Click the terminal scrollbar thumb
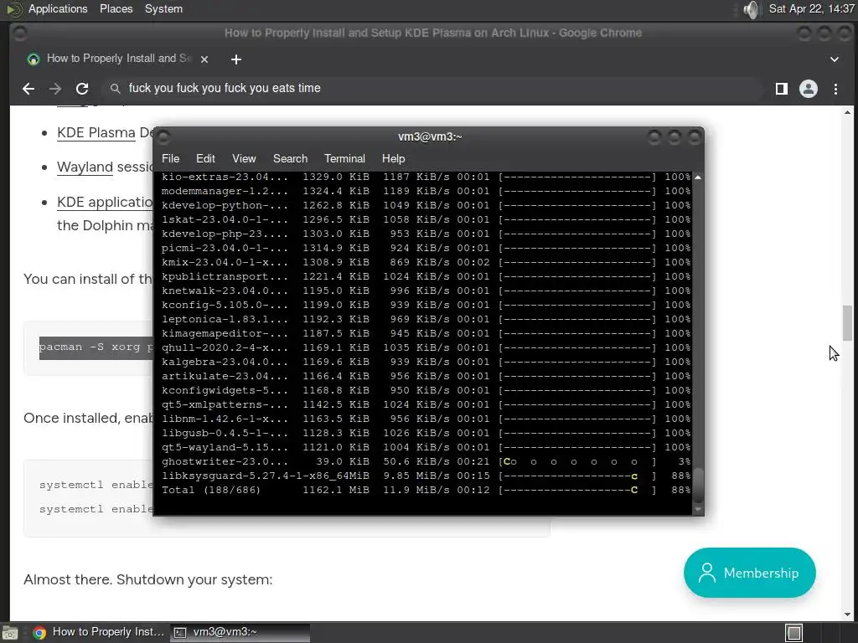This screenshot has width=858, height=643. pos(698,486)
